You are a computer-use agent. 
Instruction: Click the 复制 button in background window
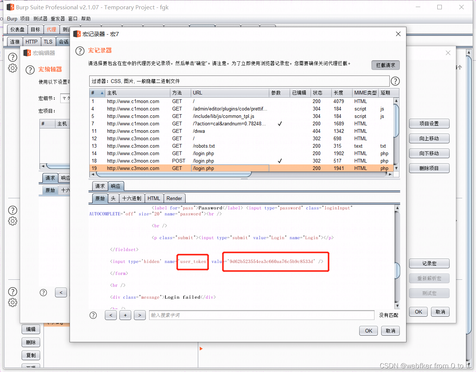pos(31,355)
